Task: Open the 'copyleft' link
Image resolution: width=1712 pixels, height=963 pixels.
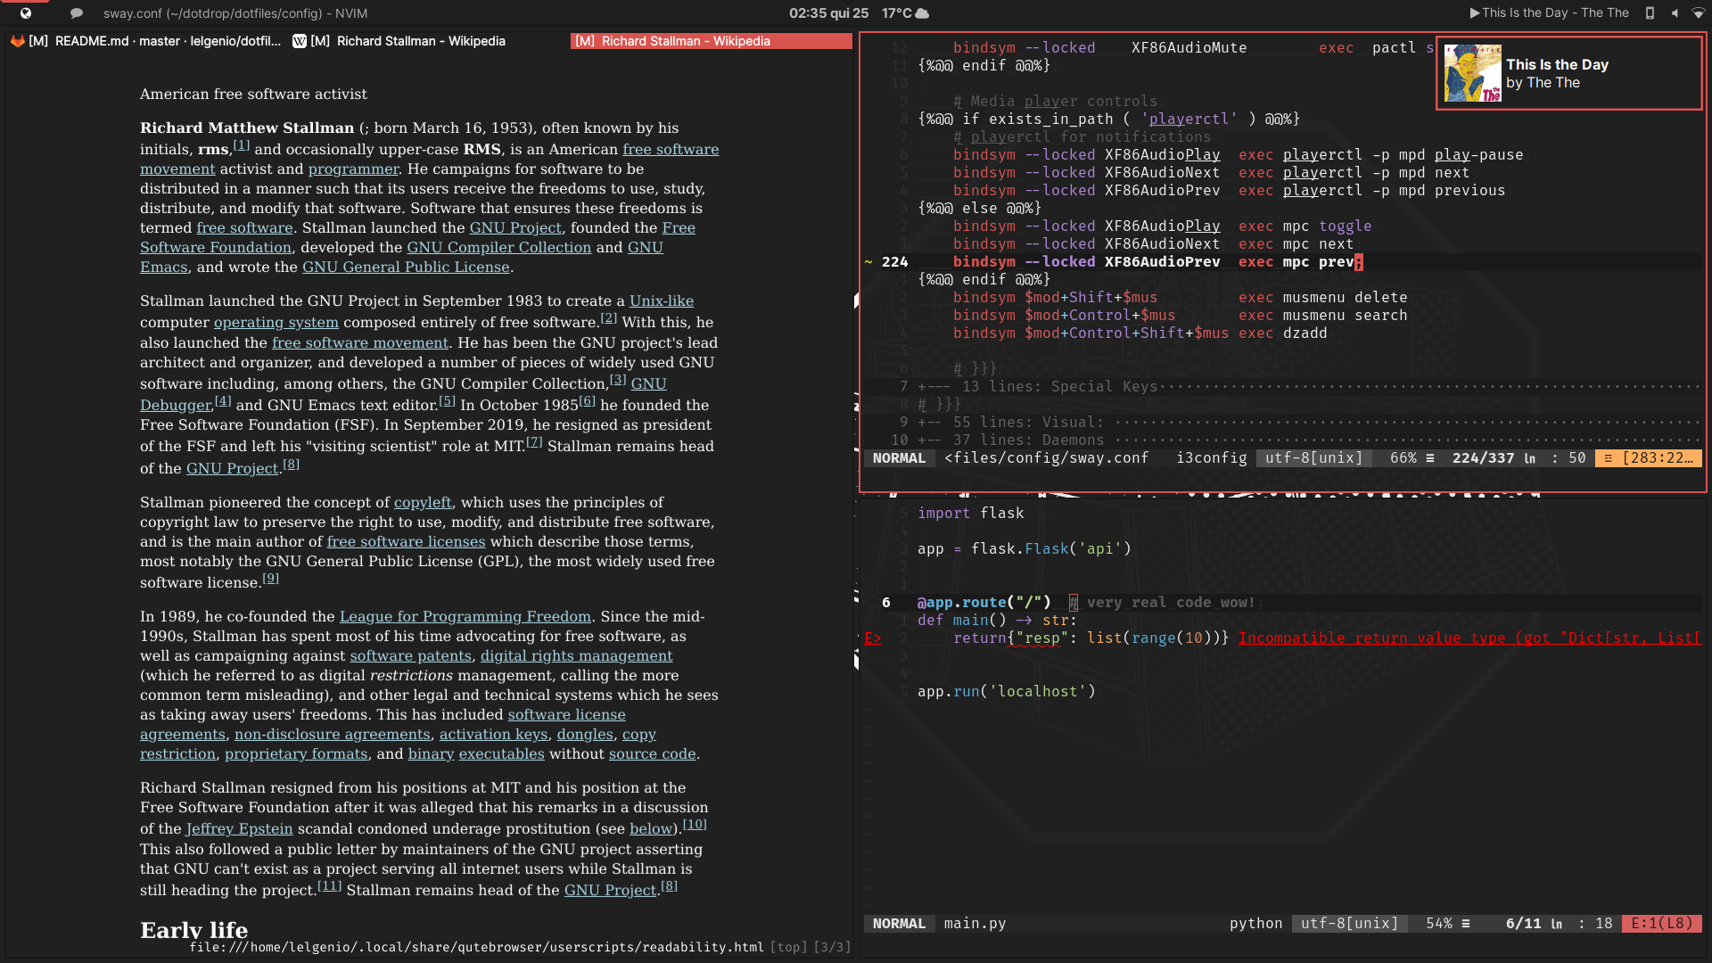Action: point(423,502)
